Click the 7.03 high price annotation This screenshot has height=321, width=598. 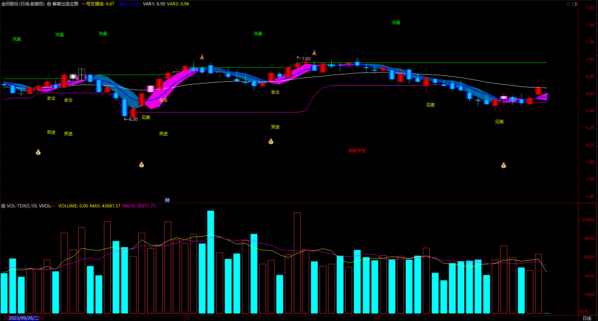coord(306,59)
